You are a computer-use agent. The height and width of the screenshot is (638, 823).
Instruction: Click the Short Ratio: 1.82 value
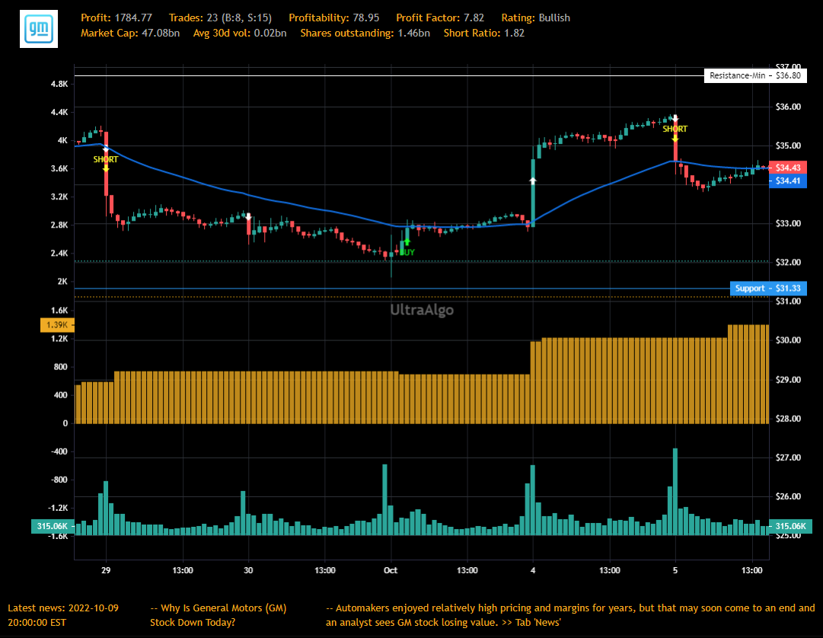[484, 33]
